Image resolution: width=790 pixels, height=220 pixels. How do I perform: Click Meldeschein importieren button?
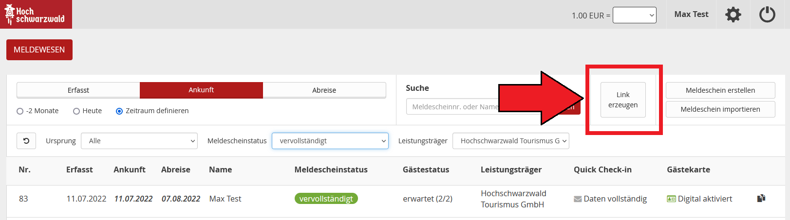(x=720, y=109)
